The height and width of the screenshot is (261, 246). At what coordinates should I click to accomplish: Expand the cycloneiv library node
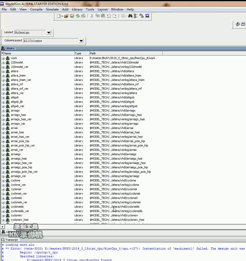click(3, 216)
